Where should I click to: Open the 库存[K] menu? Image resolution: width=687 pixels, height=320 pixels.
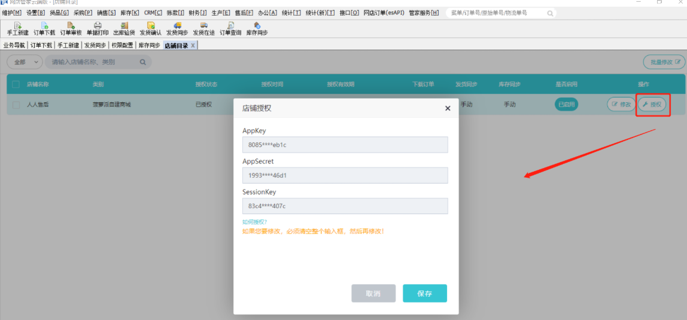coord(129,13)
